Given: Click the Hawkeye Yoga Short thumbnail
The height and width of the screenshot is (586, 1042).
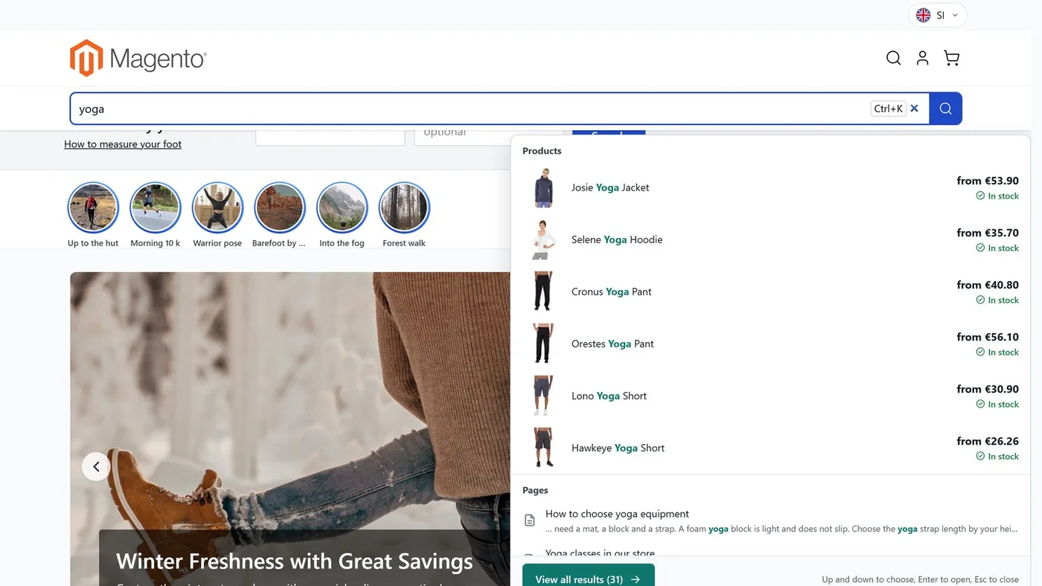Looking at the screenshot, I should 543,448.
